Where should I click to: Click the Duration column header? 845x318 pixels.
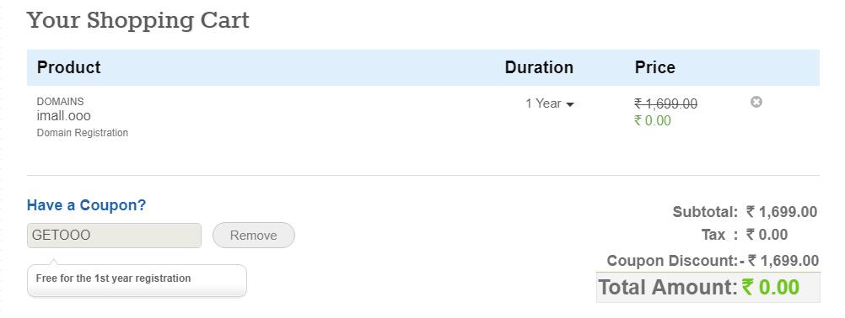pyautogui.click(x=539, y=67)
